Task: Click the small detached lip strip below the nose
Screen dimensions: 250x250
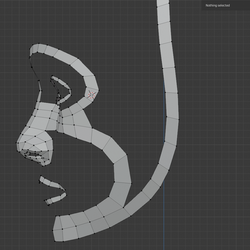Action: pos(52,191)
